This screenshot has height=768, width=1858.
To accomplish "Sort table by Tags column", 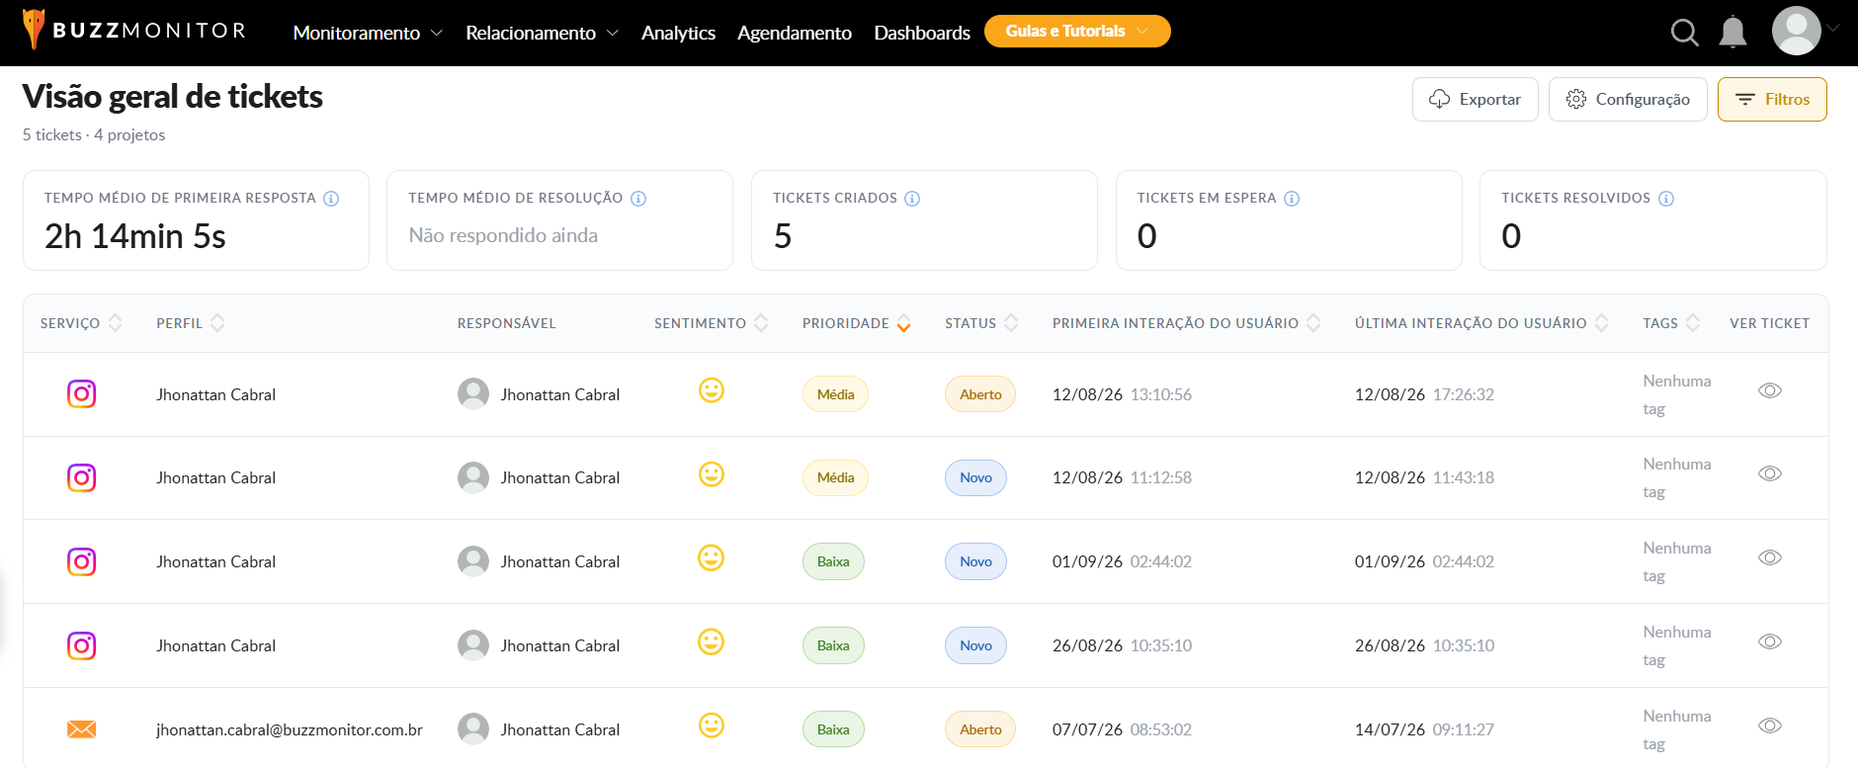I will pos(1693,323).
